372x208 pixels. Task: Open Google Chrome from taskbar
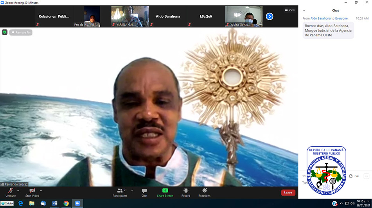coord(66,203)
